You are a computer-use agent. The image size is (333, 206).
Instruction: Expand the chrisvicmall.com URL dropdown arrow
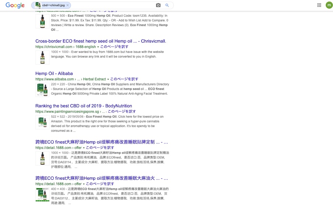98,47
